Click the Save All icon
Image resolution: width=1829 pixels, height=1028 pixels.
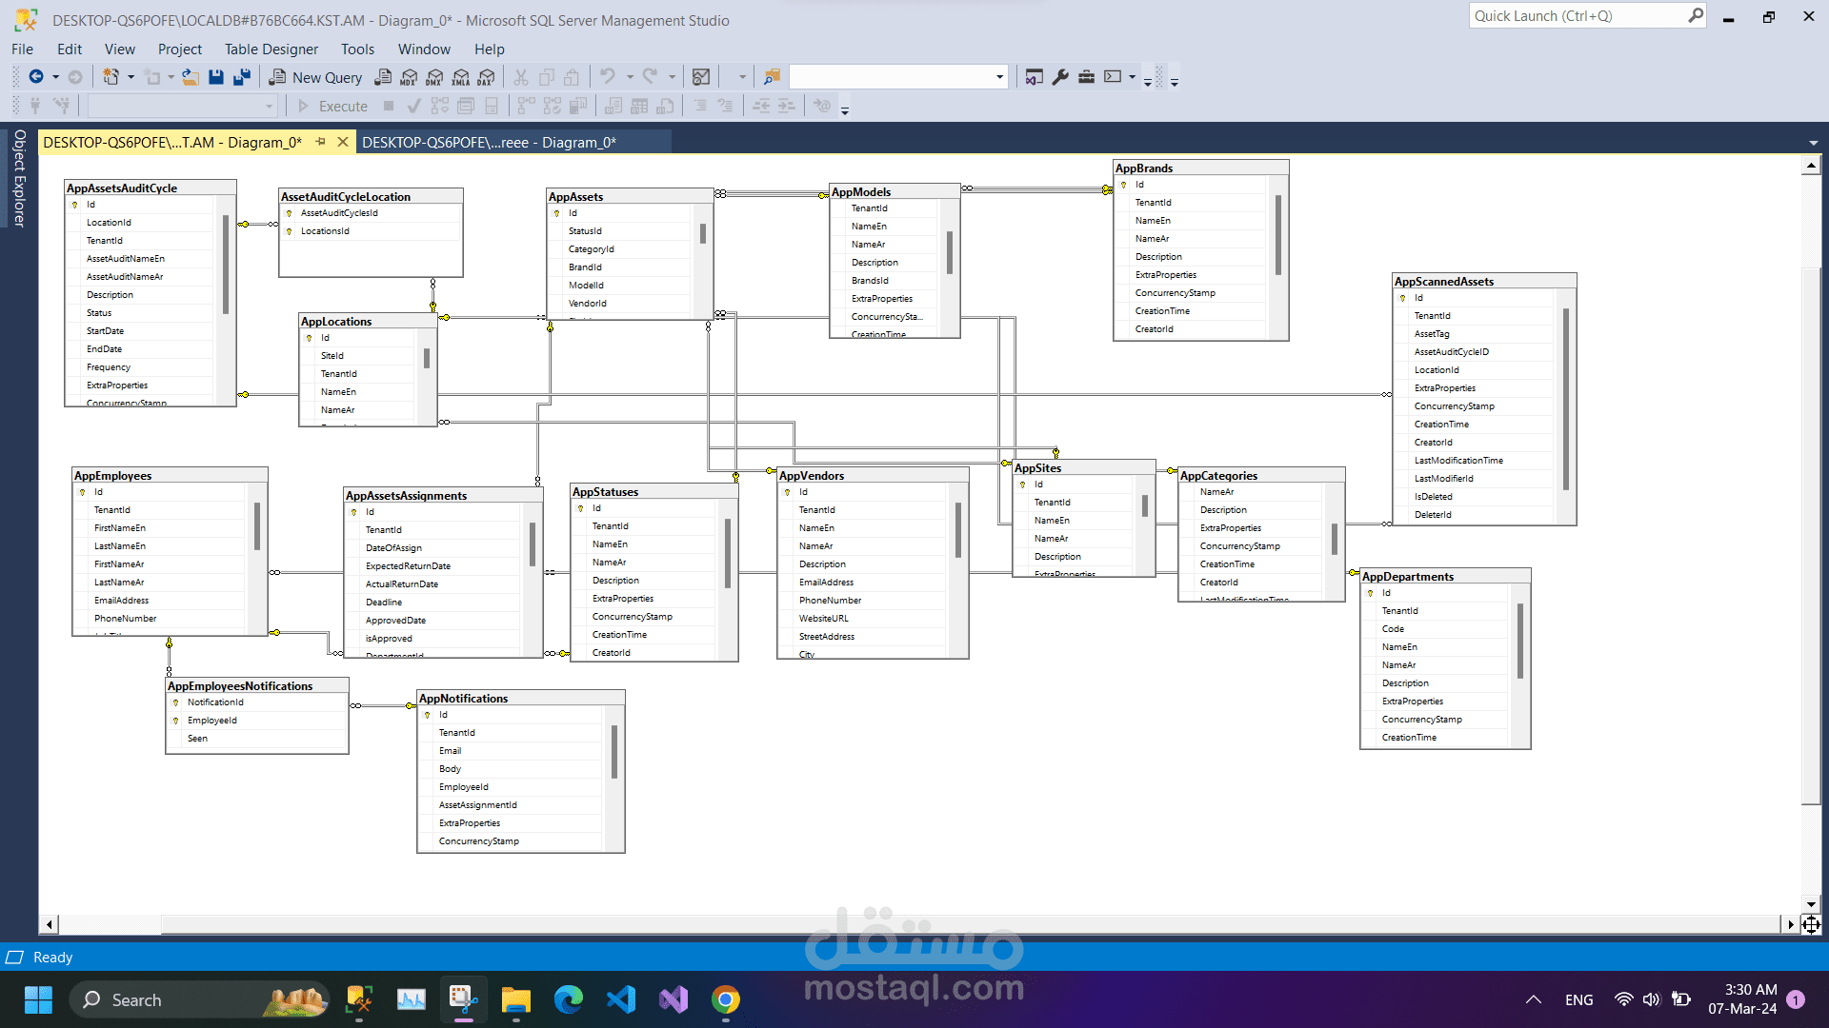click(242, 77)
